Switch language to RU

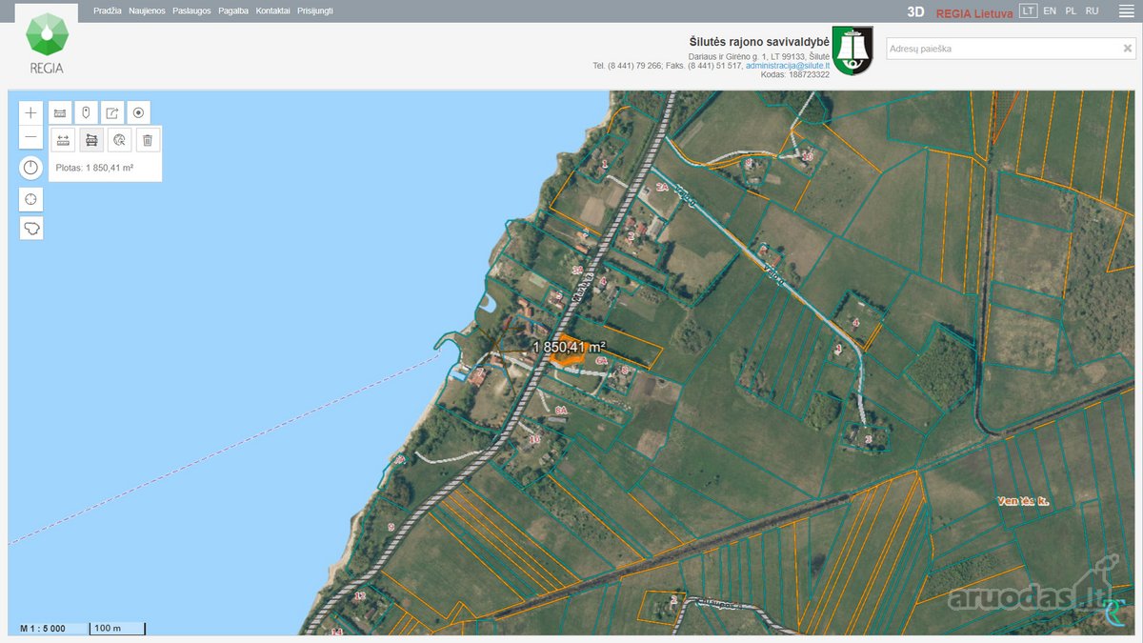(1092, 11)
